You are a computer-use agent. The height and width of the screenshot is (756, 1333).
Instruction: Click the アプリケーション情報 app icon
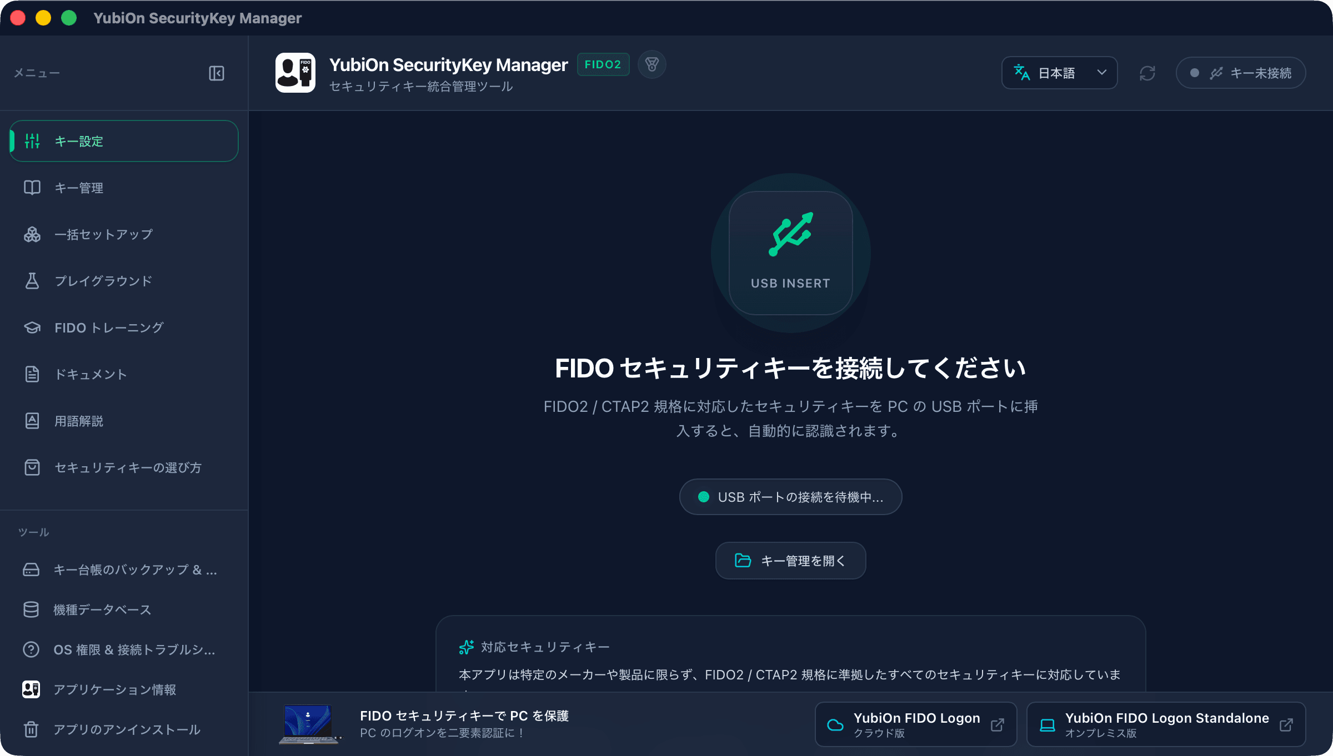(x=31, y=689)
